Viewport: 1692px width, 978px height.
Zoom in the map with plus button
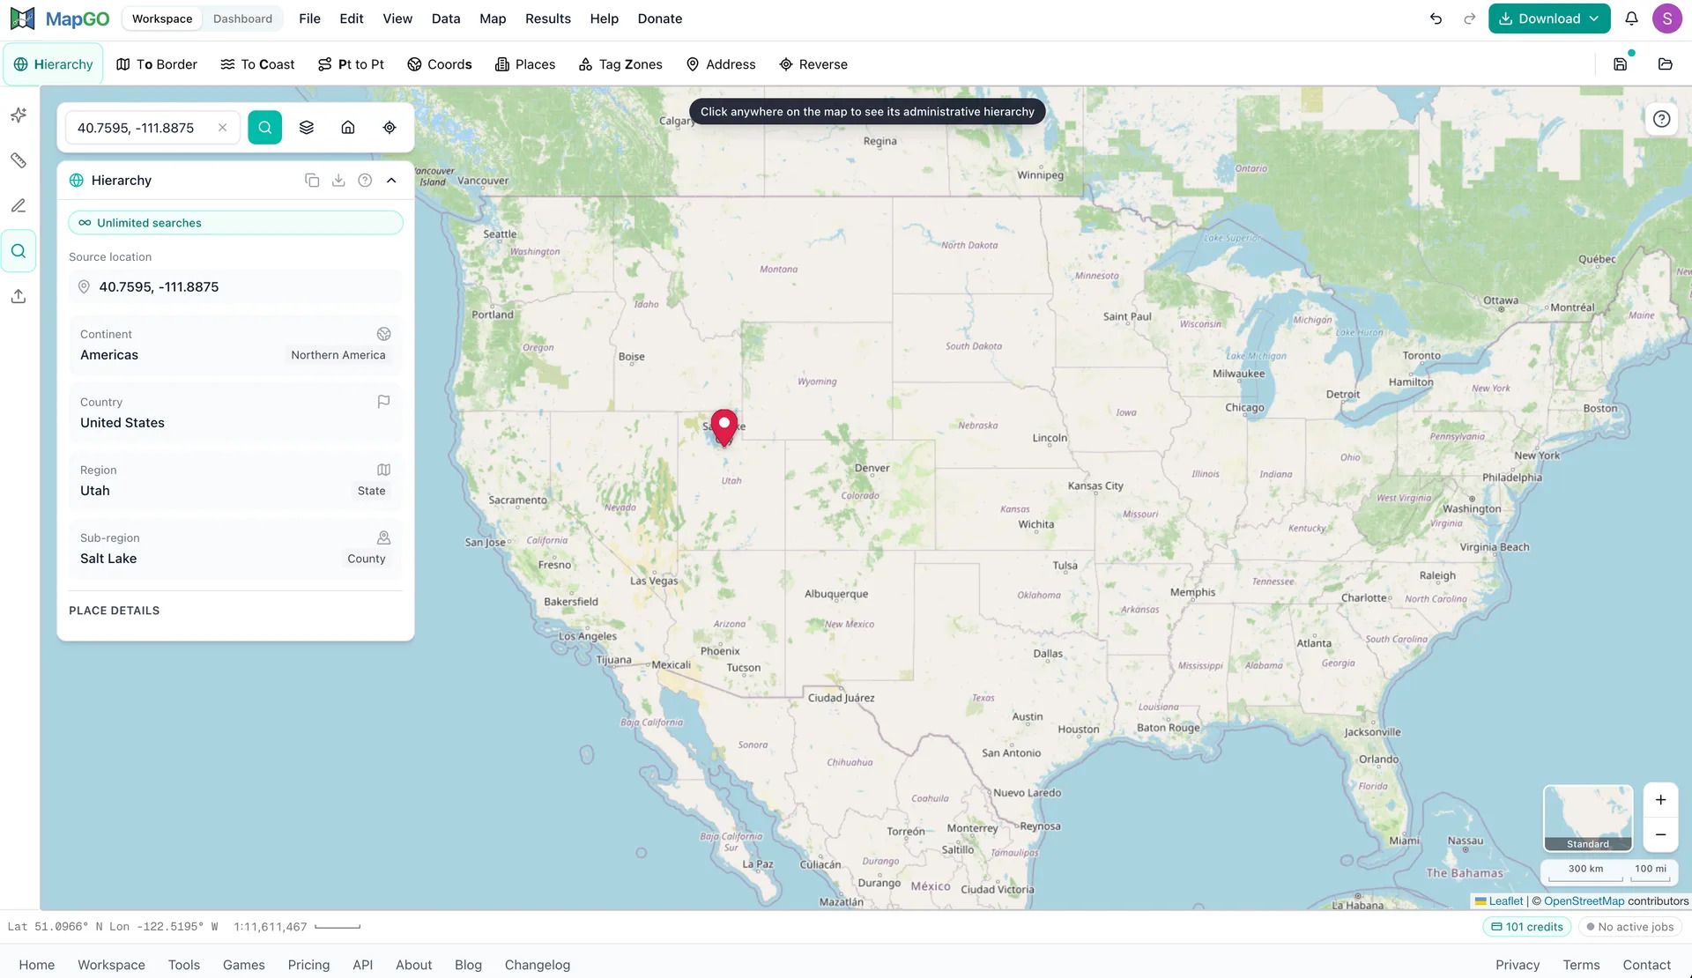pyautogui.click(x=1660, y=800)
